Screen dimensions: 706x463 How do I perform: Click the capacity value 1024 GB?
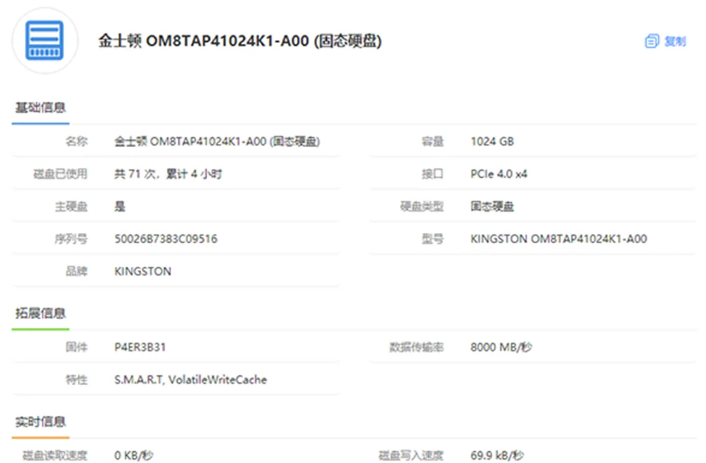(492, 141)
